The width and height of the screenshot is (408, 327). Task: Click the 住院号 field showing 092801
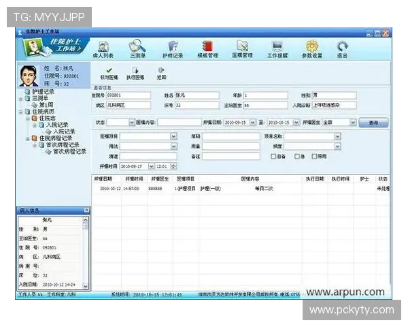(129, 95)
